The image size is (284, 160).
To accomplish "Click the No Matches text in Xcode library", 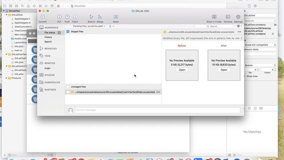I will pyautogui.click(x=252, y=132).
